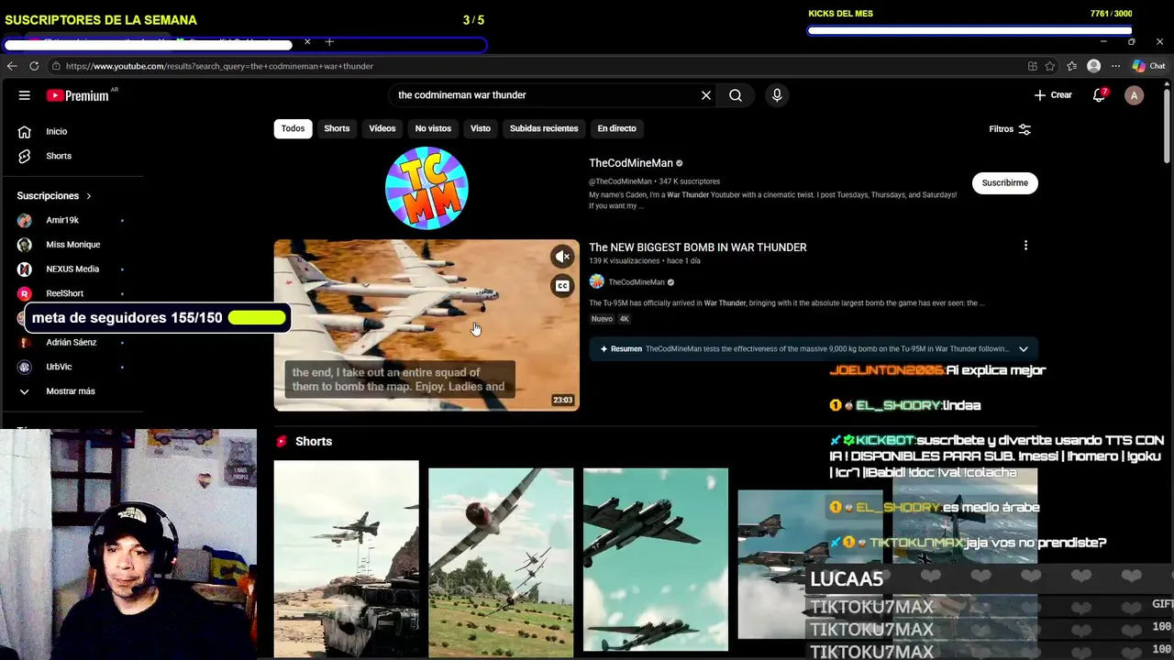Viewport: 1174px width, 660px height.
Task: Open the Miss Monique subscription
Action: 72,245
